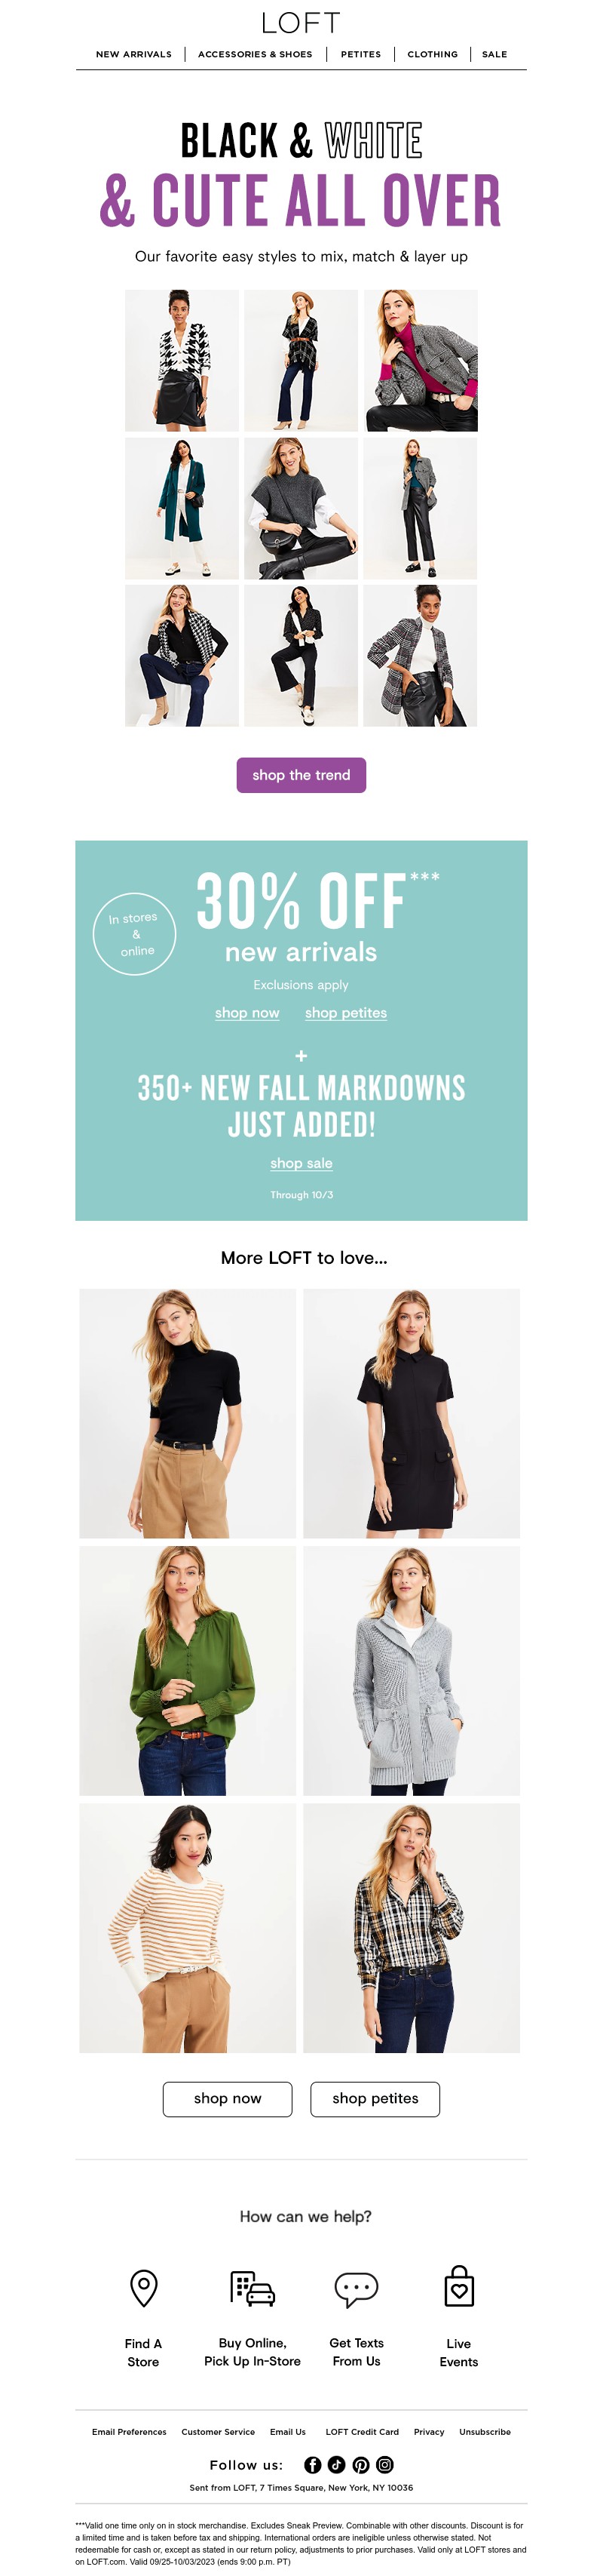The width and height of the screenshot is (603, 2576).
Task: Select the SALE navigation item
Action: point(494,54)
